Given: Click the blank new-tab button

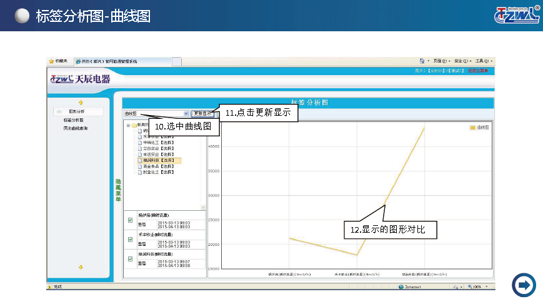Looking at the screenshot, I should (x=177, y=62).
